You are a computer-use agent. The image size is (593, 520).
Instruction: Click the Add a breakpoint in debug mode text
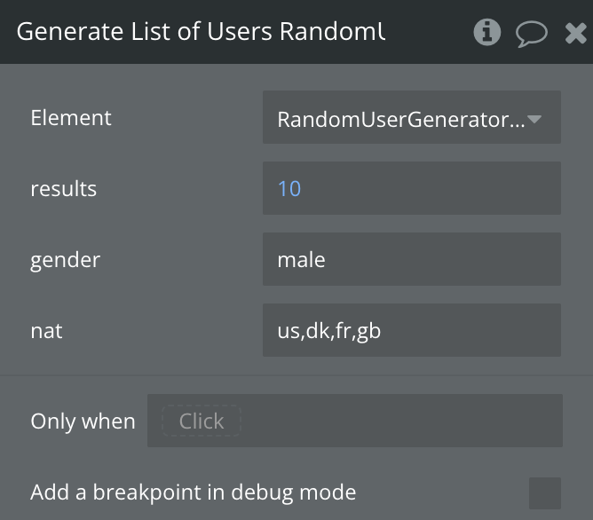(193, 492)
